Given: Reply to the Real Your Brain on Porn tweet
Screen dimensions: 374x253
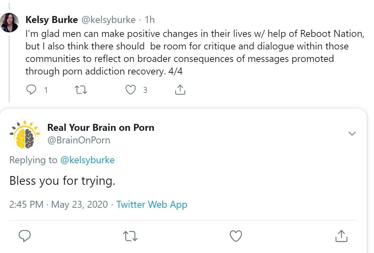Looking at the screenshot, I should click(25, 236).
